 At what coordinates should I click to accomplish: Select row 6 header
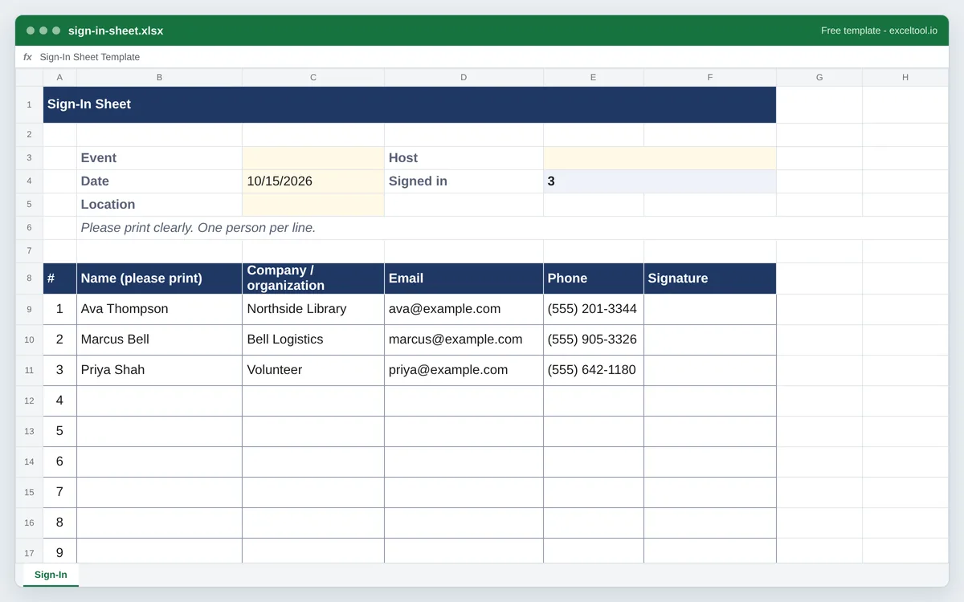click(x=29, y=228)
